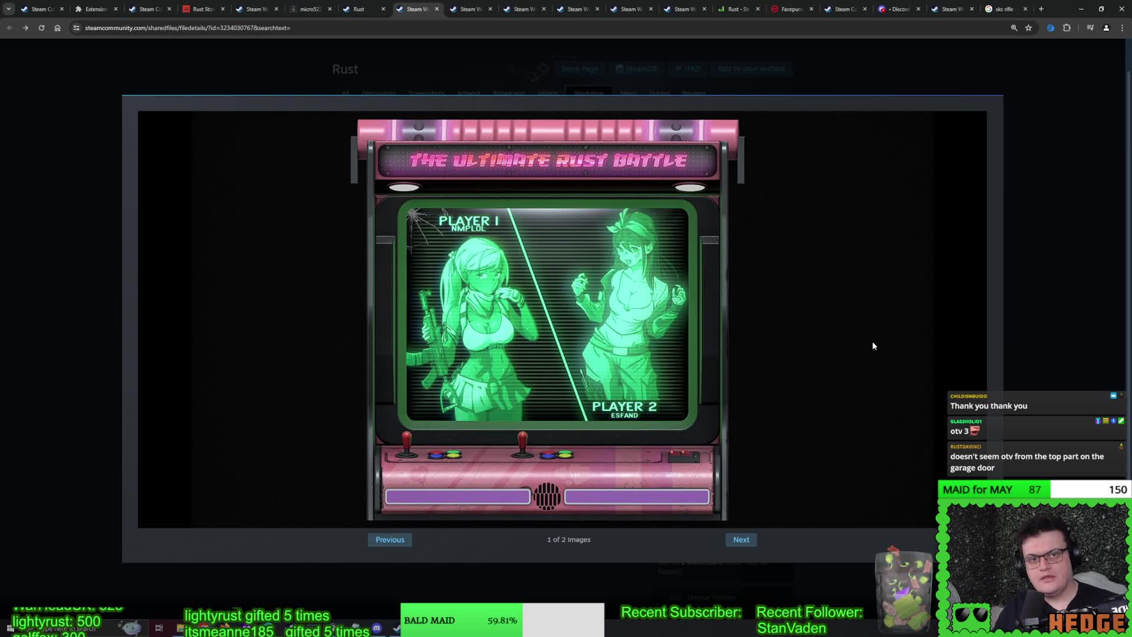
Task: Click the rustdavinci garage door chat message
Action: (1026, 462)
